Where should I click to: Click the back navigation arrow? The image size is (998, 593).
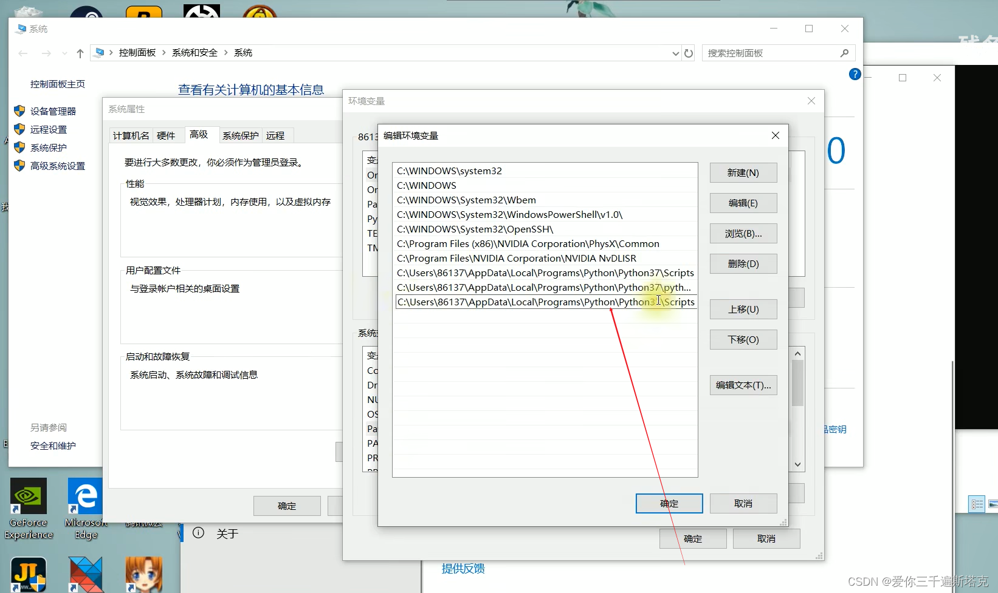[x=23, y=53]
